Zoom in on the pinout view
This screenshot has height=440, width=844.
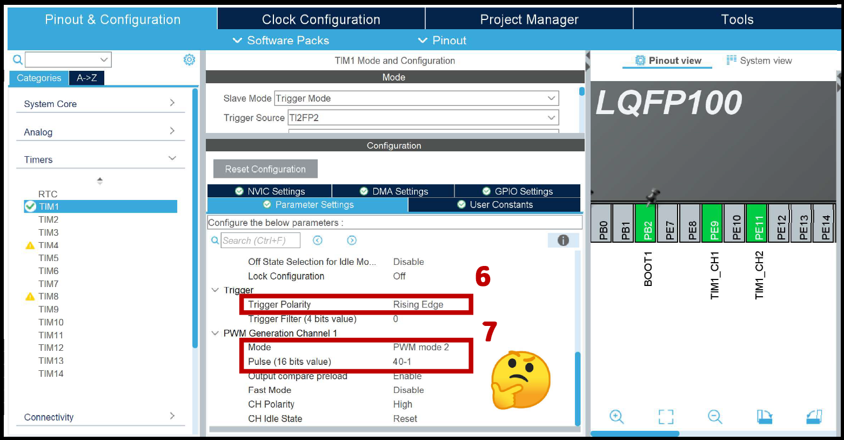617,417
